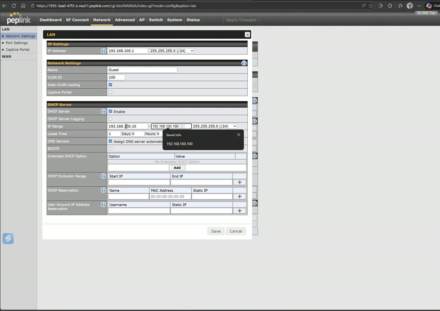Viewport: 440px width, 311px height.
Task: Enable Captive Portal checkbox
Action: click(110, 92)
